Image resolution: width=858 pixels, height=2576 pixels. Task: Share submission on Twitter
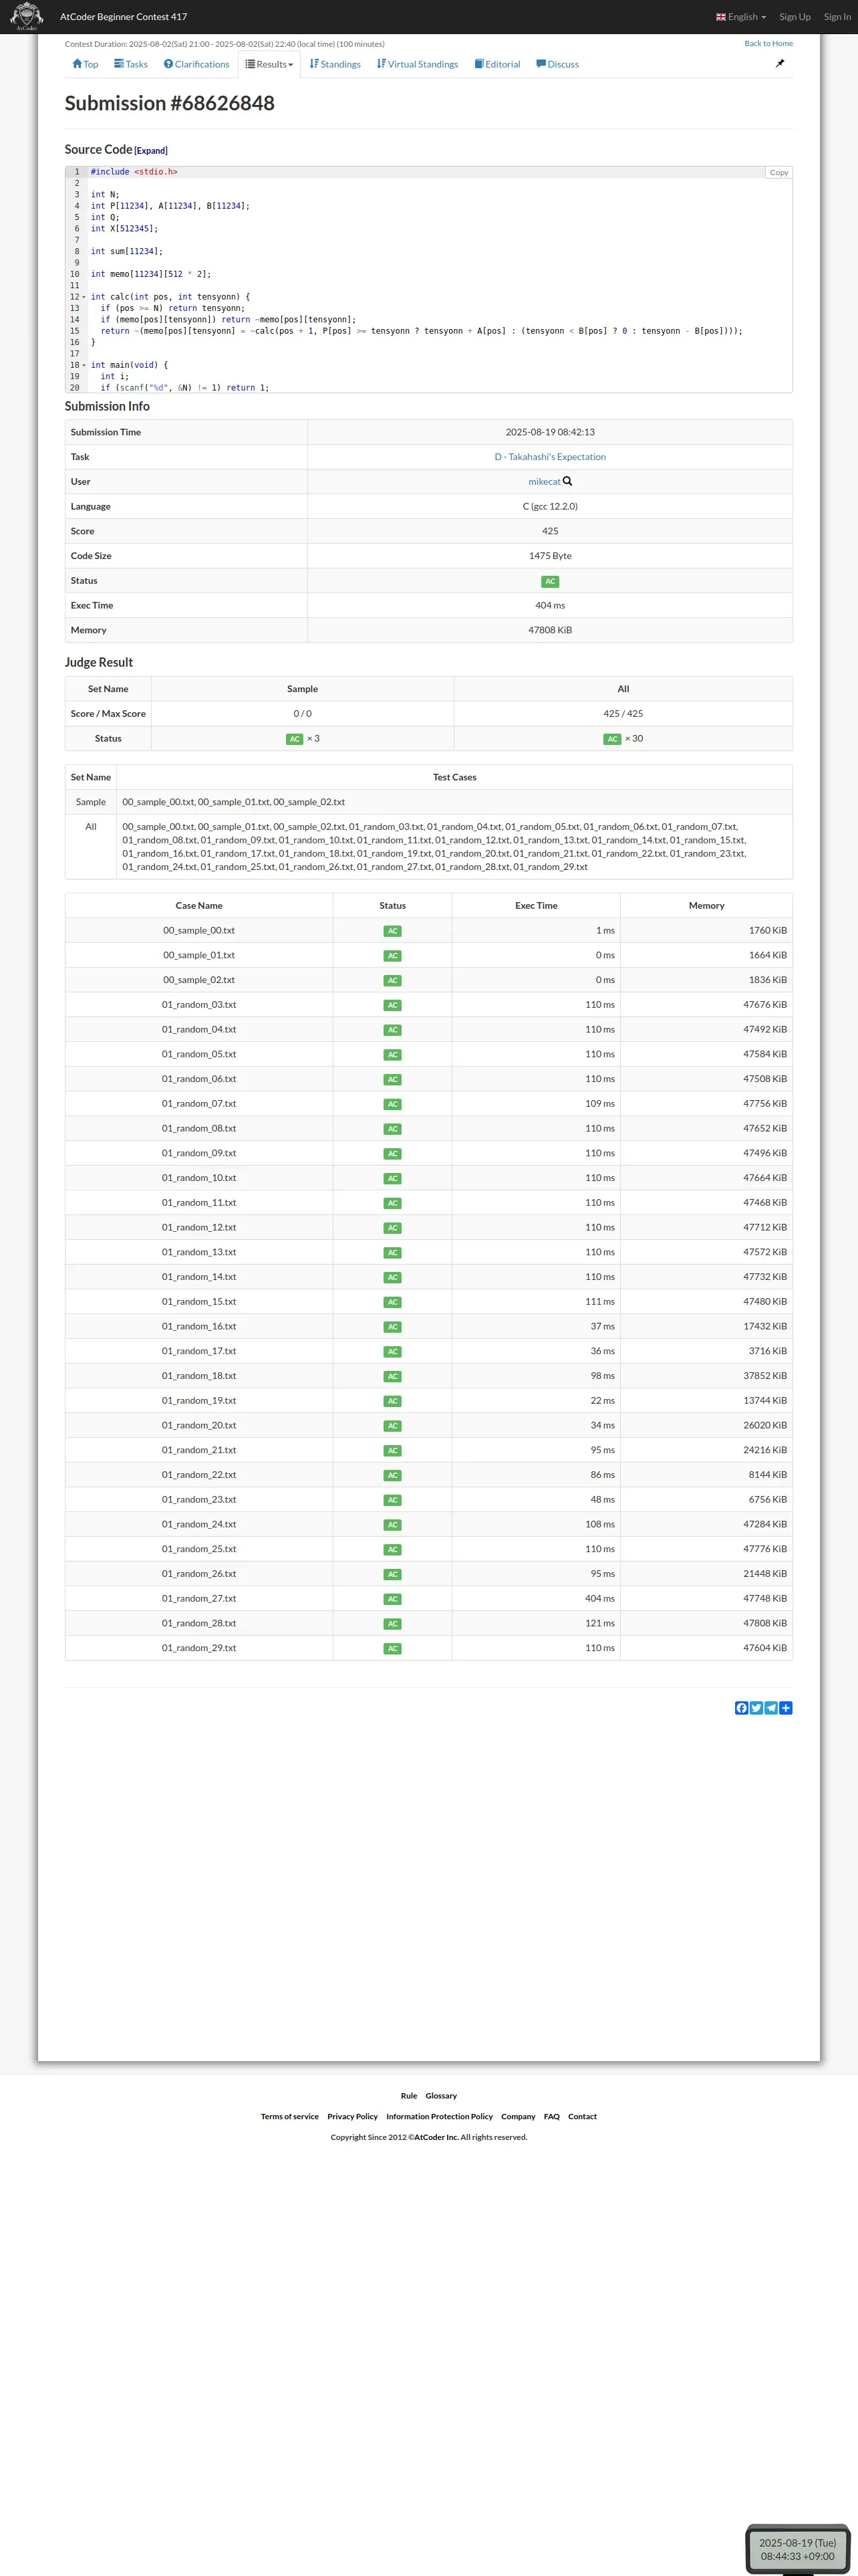tap(756, 1708)
